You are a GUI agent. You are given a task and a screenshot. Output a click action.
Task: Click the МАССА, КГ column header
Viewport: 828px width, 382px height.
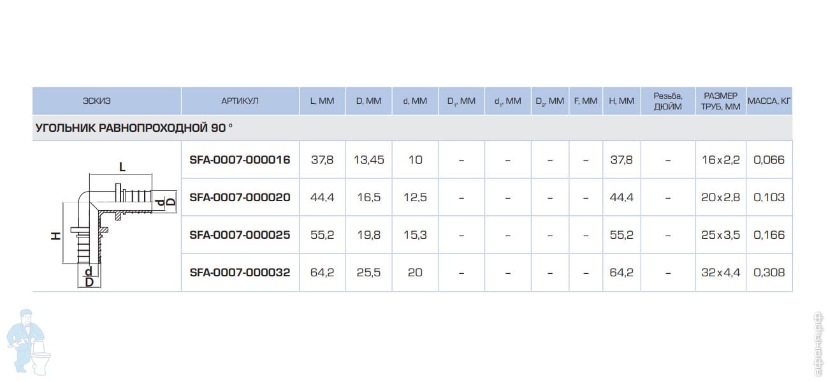click(x=769, y=101)
